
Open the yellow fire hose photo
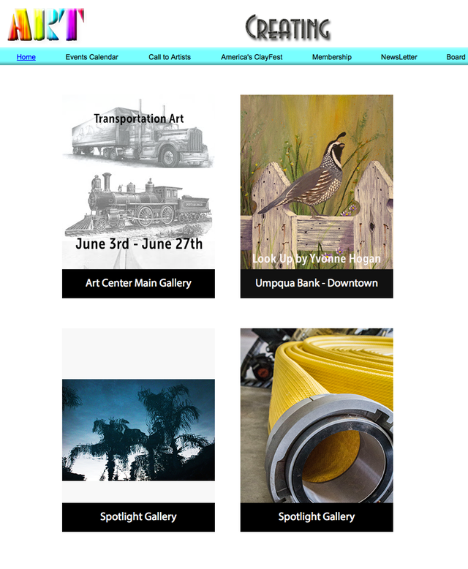317,415
